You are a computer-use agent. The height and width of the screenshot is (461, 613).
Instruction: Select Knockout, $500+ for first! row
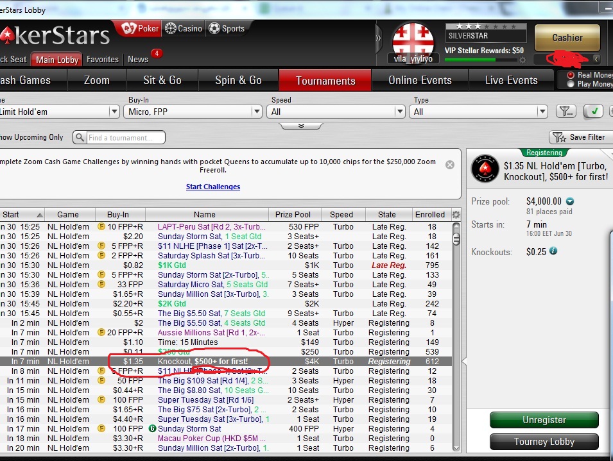tap(225, 362)
